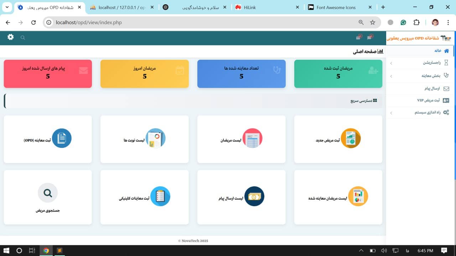The width and height of the screenshot is (456, 256).
Task: Open لیست ارسال پیام money icon
Action: pyautogui.click(x=254, y=196)
